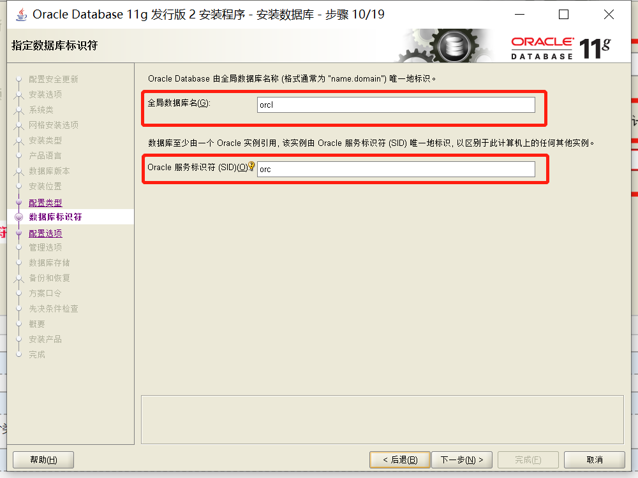Minimize the installer window
Image resolution: width=638 pixels, height=478 pixels.
click(x=519, y=15)
